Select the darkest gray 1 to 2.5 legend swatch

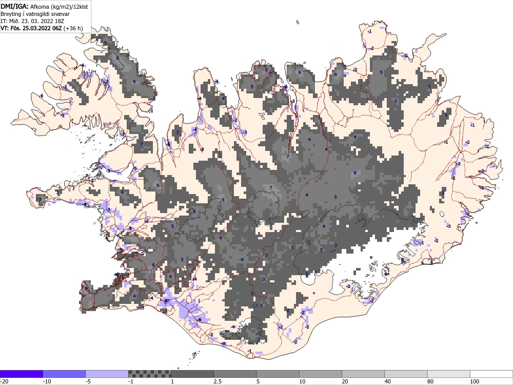click(x=192, y=374)
